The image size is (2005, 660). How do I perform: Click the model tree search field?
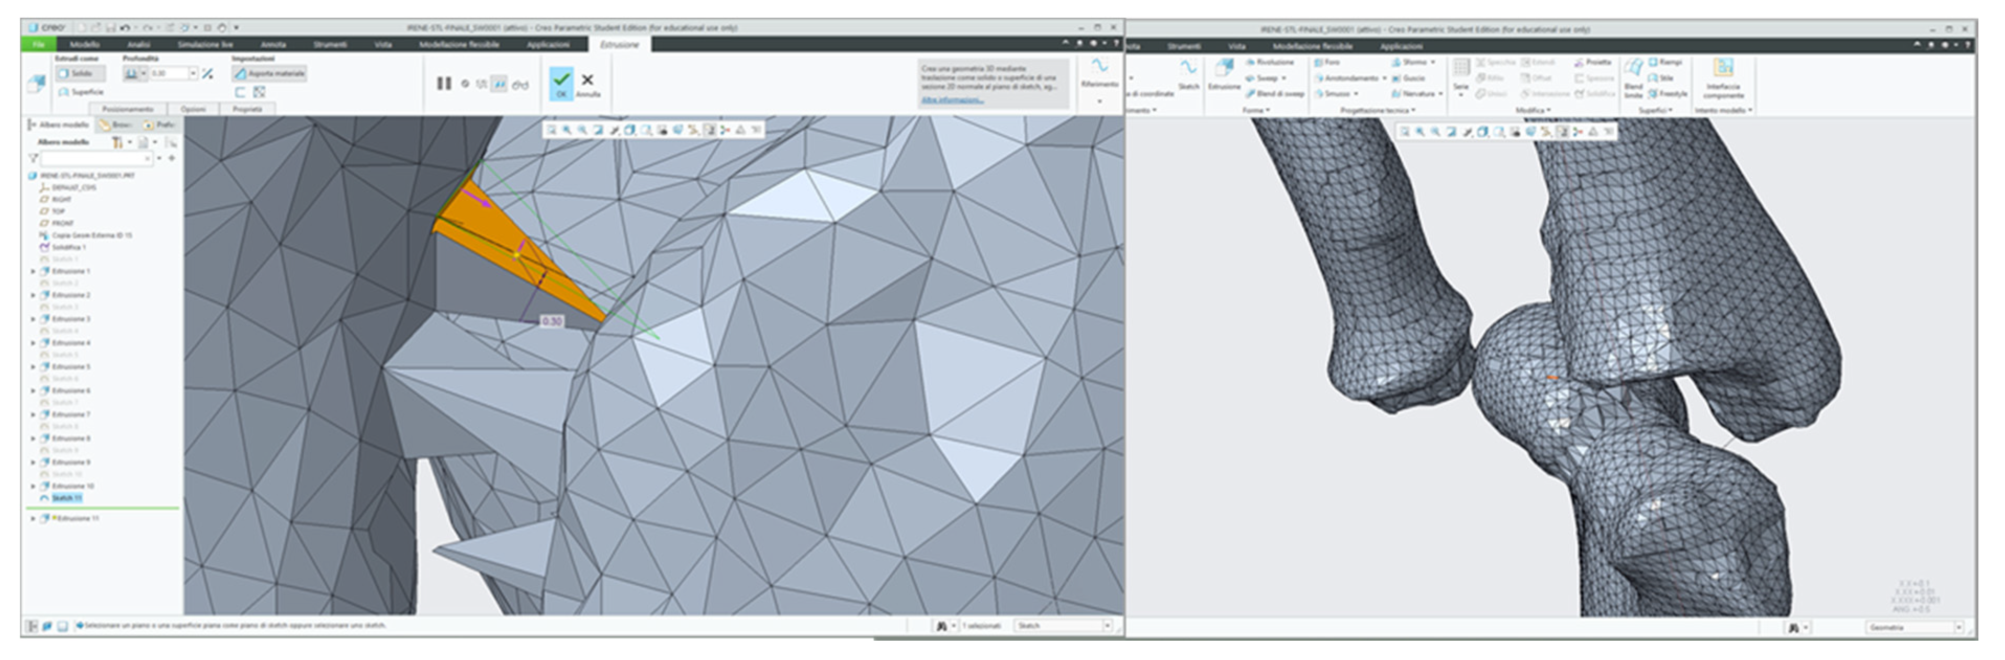(x=95, y=159)
